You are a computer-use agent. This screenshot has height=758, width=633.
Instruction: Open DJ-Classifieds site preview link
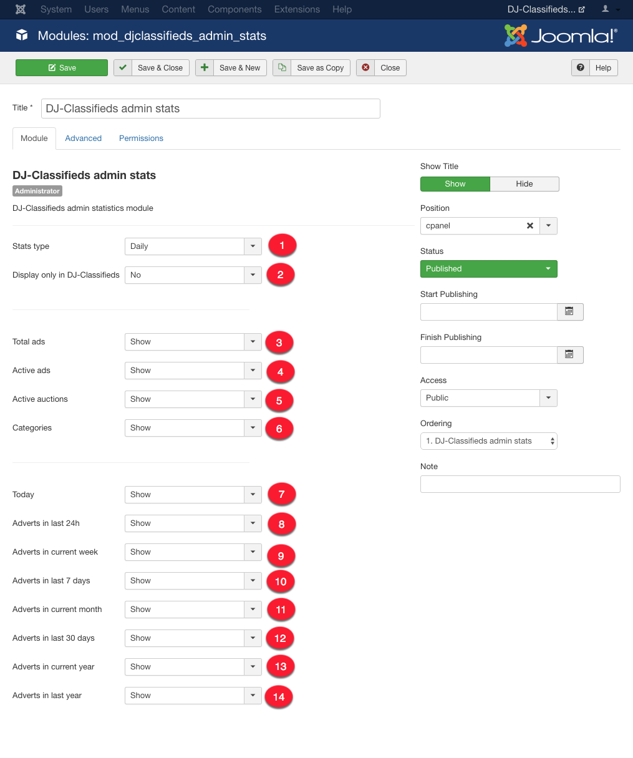tap(546, 9)
